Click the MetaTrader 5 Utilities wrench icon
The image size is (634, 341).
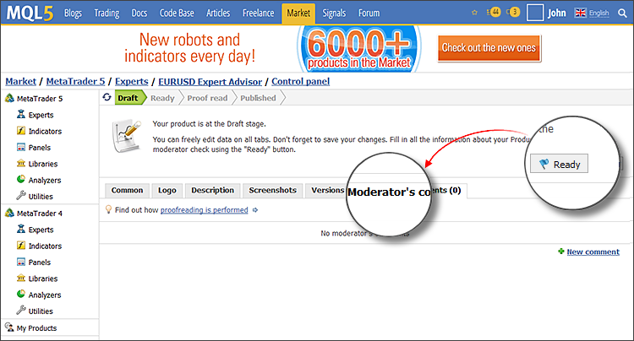tap(21, 195)
